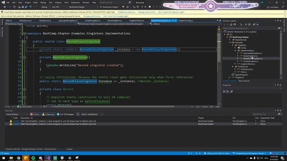287x161 pixels.
Task: Click the Alphabetical sort icon in Properties panel
Action: click(x=228, y=91)
